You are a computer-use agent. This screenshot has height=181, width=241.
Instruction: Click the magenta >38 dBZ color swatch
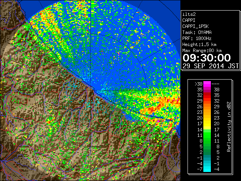(207, 84)
